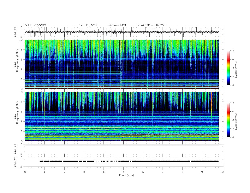Click the ch.2 color scale bar

(228, 120)
